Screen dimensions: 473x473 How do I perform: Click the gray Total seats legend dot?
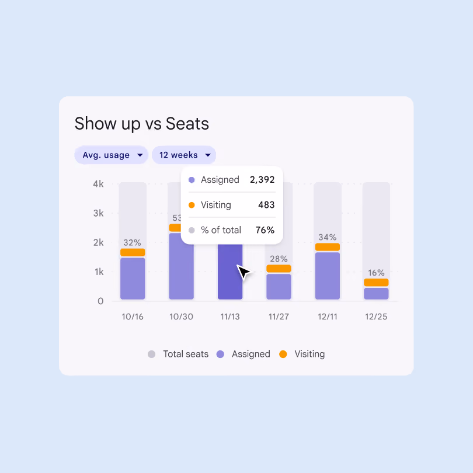pyautogui.click(x=151, y=354)
